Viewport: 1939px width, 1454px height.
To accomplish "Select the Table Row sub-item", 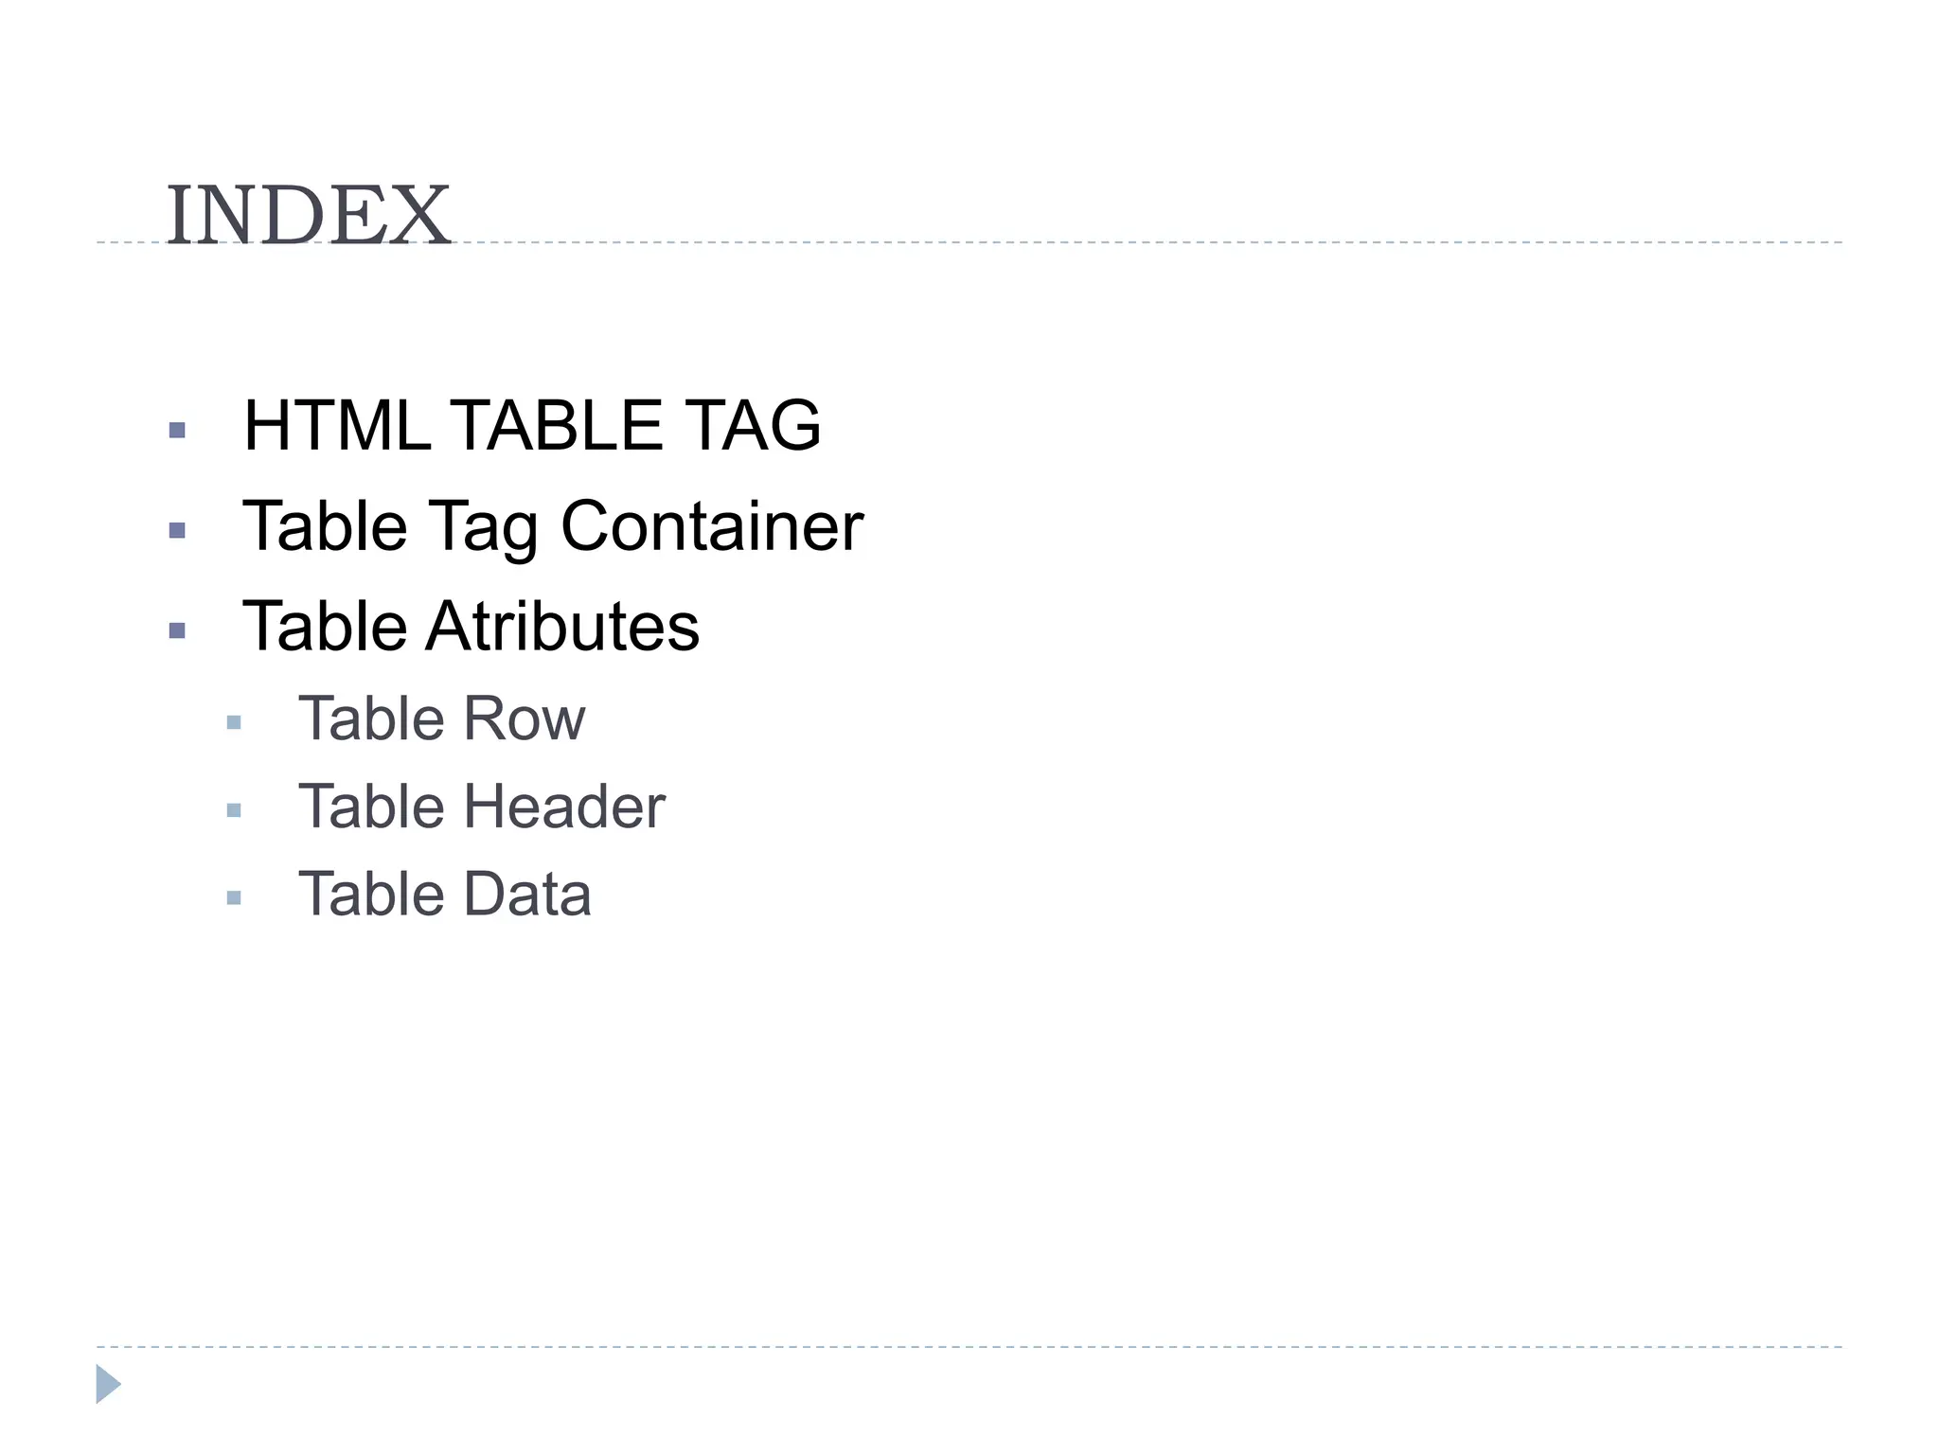I will pos(442,718).
